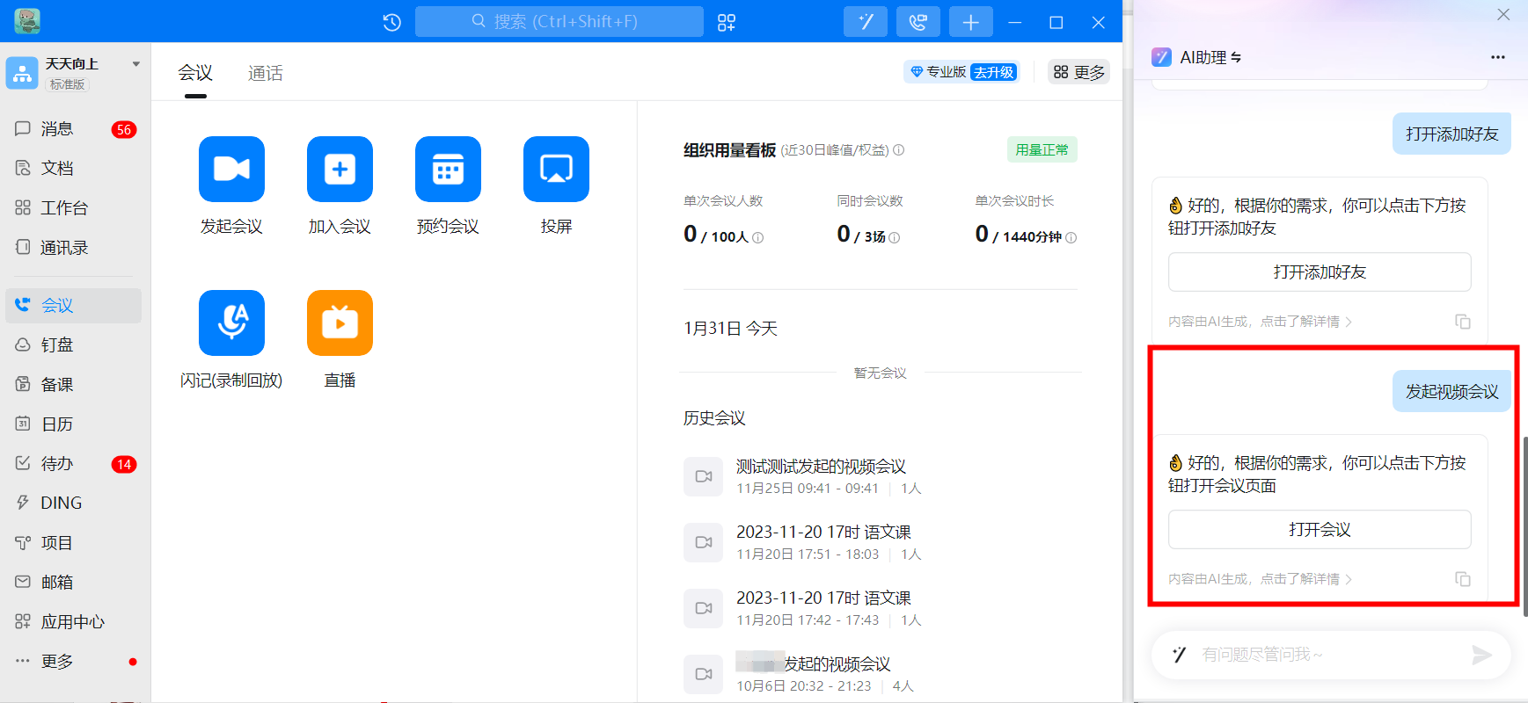Click info icon beside 1440分钟
Screen dimensions: 1528x703
pos(1071,237)
